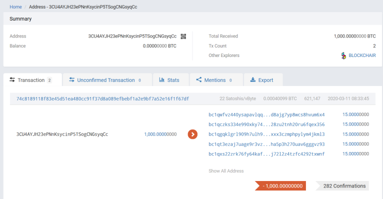This screenshot has width=383, height=199.
Task: Open output address bc1qxs22zrk76fy64kaf...
Action: pyautogui.click(x=266, y=154)
